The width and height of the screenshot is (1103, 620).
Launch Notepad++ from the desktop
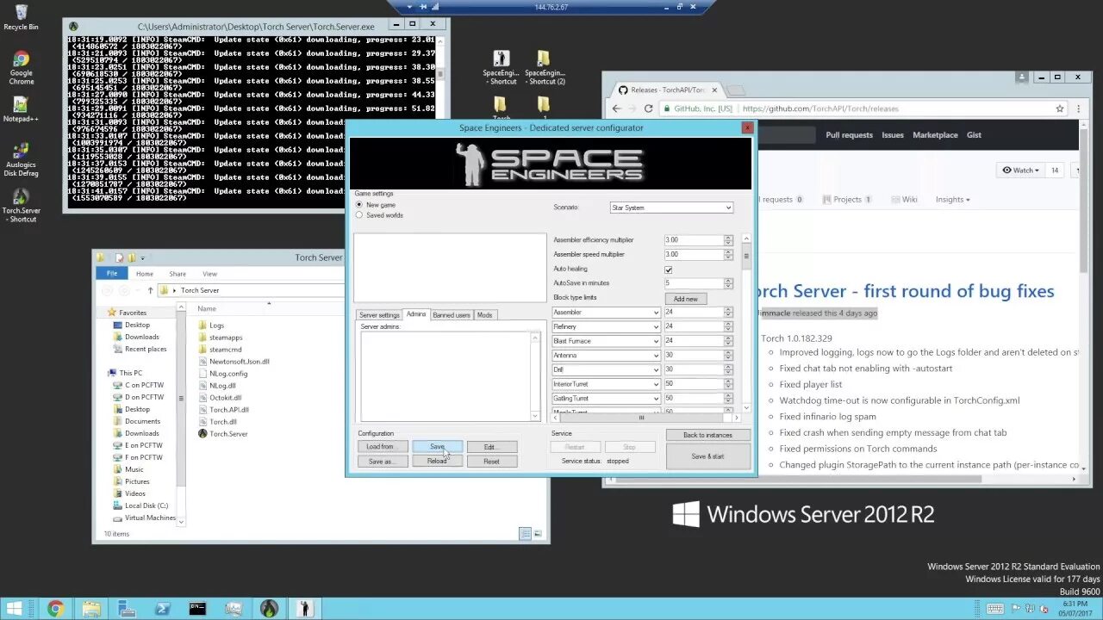tap(21, 108)
